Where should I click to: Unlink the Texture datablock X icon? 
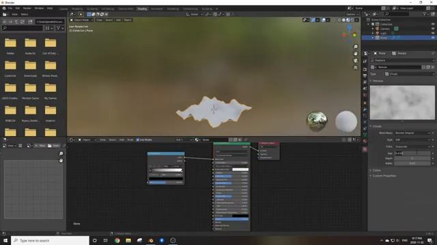pos(432,67)
